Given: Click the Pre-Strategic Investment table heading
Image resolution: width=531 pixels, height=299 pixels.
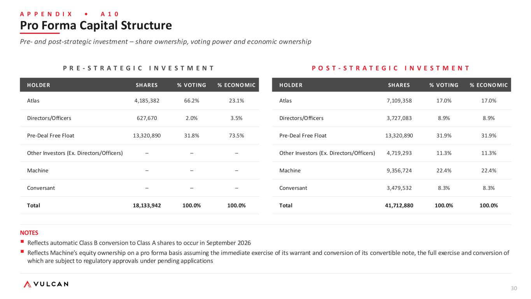Looking at the screenshot, I should tap(138, 68).
